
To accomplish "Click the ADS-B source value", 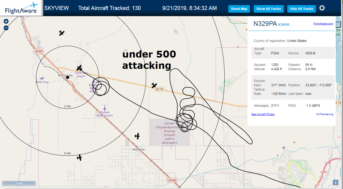I will click(x=310, y=53).
